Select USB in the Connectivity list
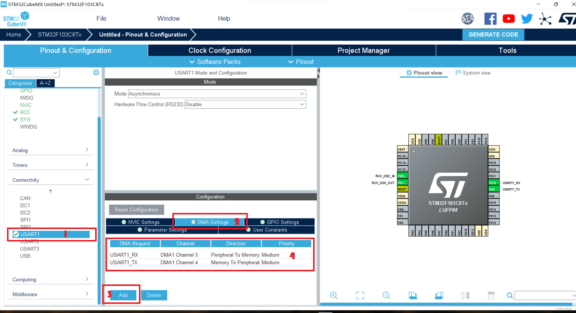The image size is (576, 313). pyautogui.click(x=25, y=256)
